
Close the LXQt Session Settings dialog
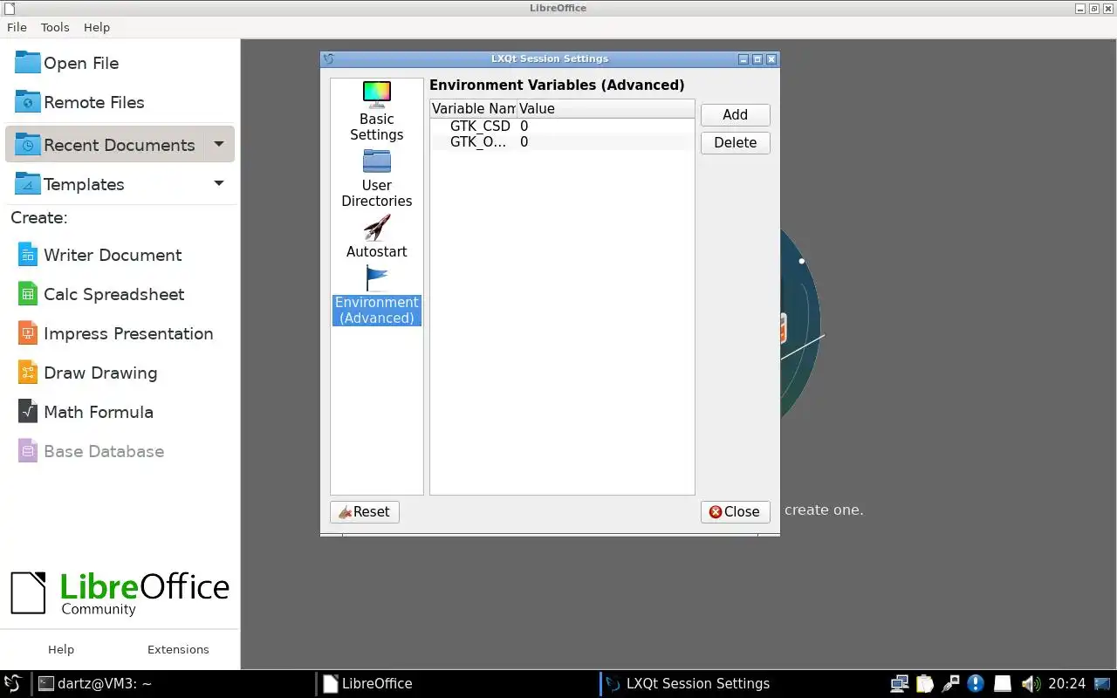(735, 512)
